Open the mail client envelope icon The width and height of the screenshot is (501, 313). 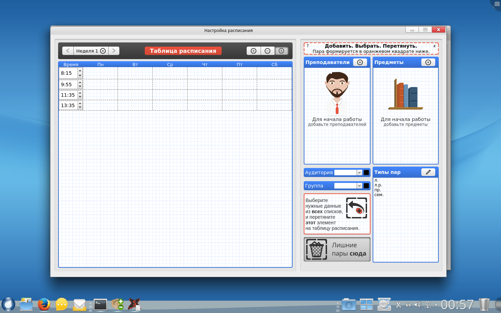pos(79,305)
